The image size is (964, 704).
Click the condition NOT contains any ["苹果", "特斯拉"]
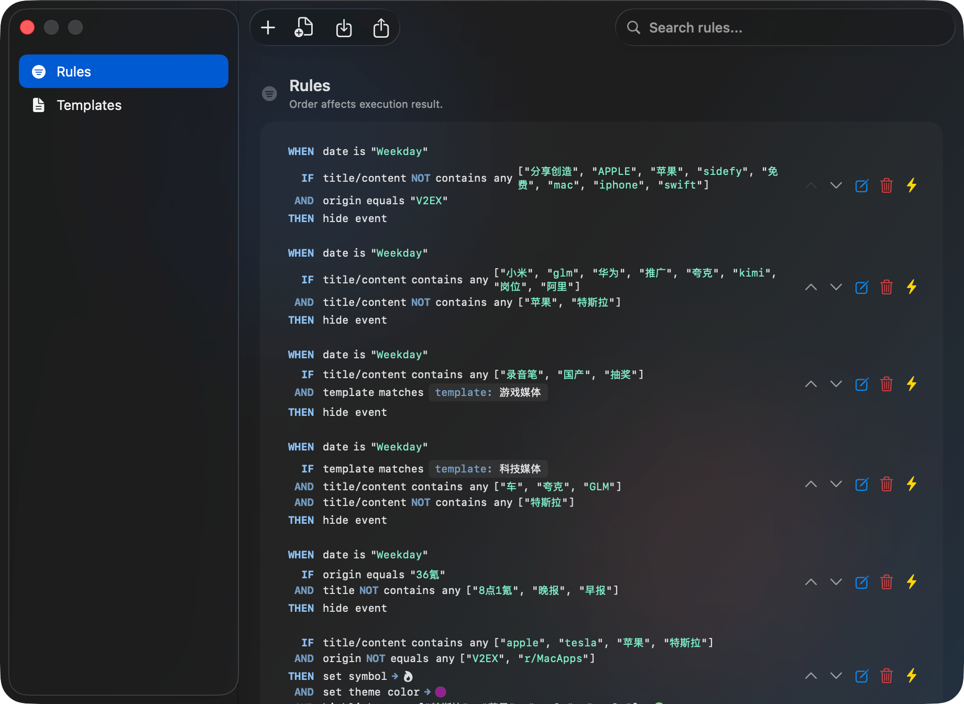[x=472, y=302]
